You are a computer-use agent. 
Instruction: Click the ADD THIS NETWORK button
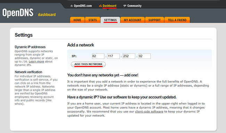(x=88, y=64)
